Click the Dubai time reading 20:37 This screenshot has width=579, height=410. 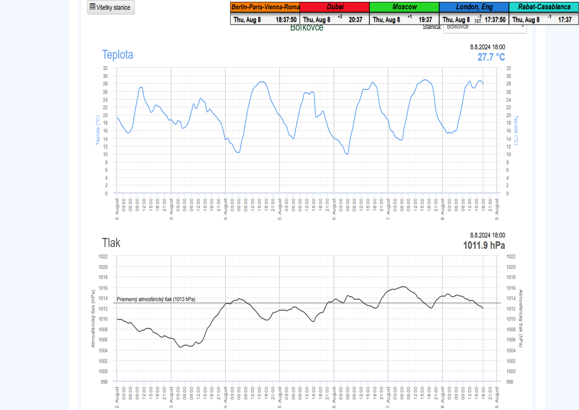(x=355, y=20)
